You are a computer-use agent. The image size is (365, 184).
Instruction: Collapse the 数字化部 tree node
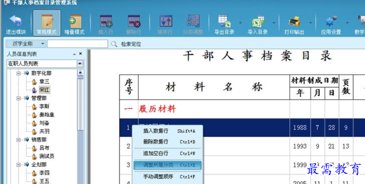(x=19, y=73)
